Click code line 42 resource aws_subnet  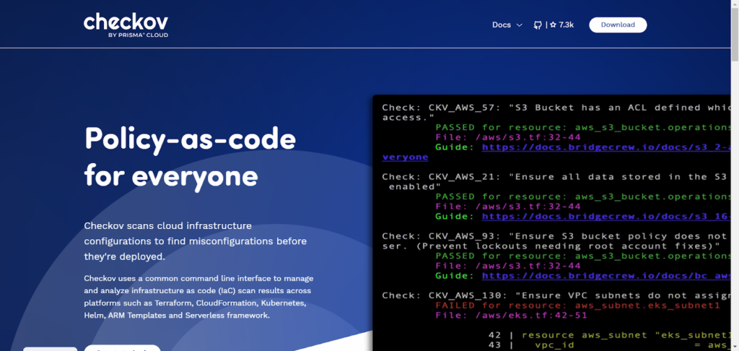609,335
